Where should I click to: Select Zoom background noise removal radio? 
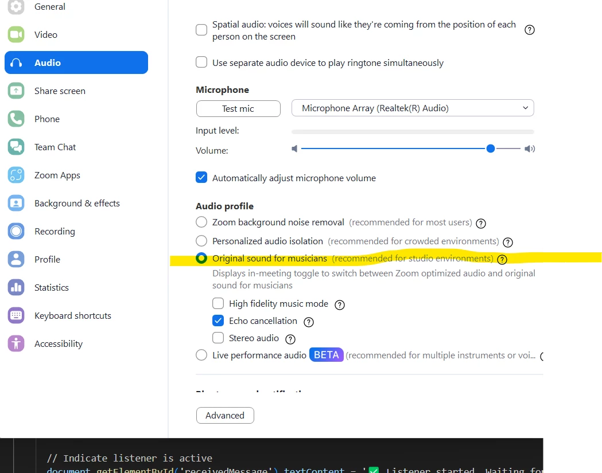[x=201, y=222]
